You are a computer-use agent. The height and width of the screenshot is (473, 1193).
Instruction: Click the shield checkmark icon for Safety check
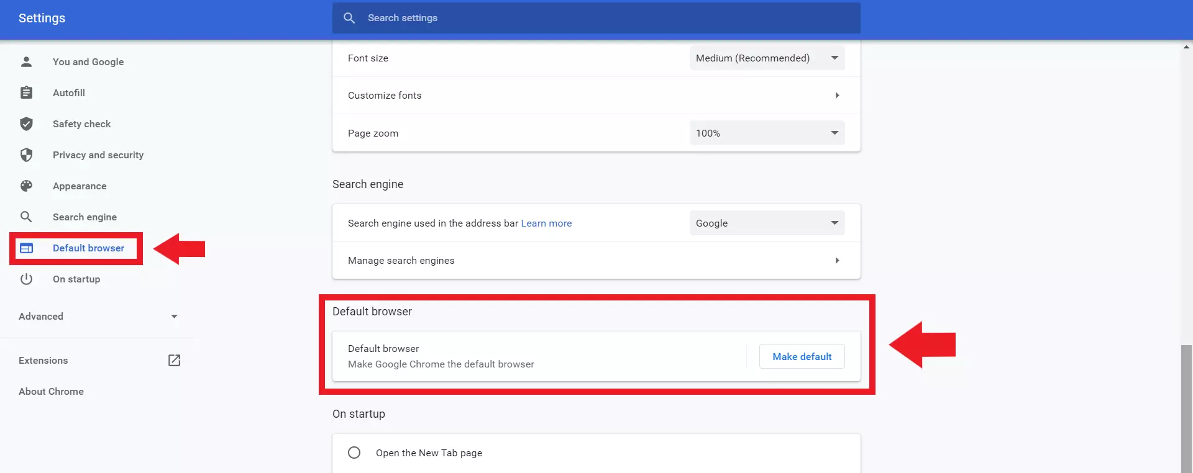click(26, 124)
